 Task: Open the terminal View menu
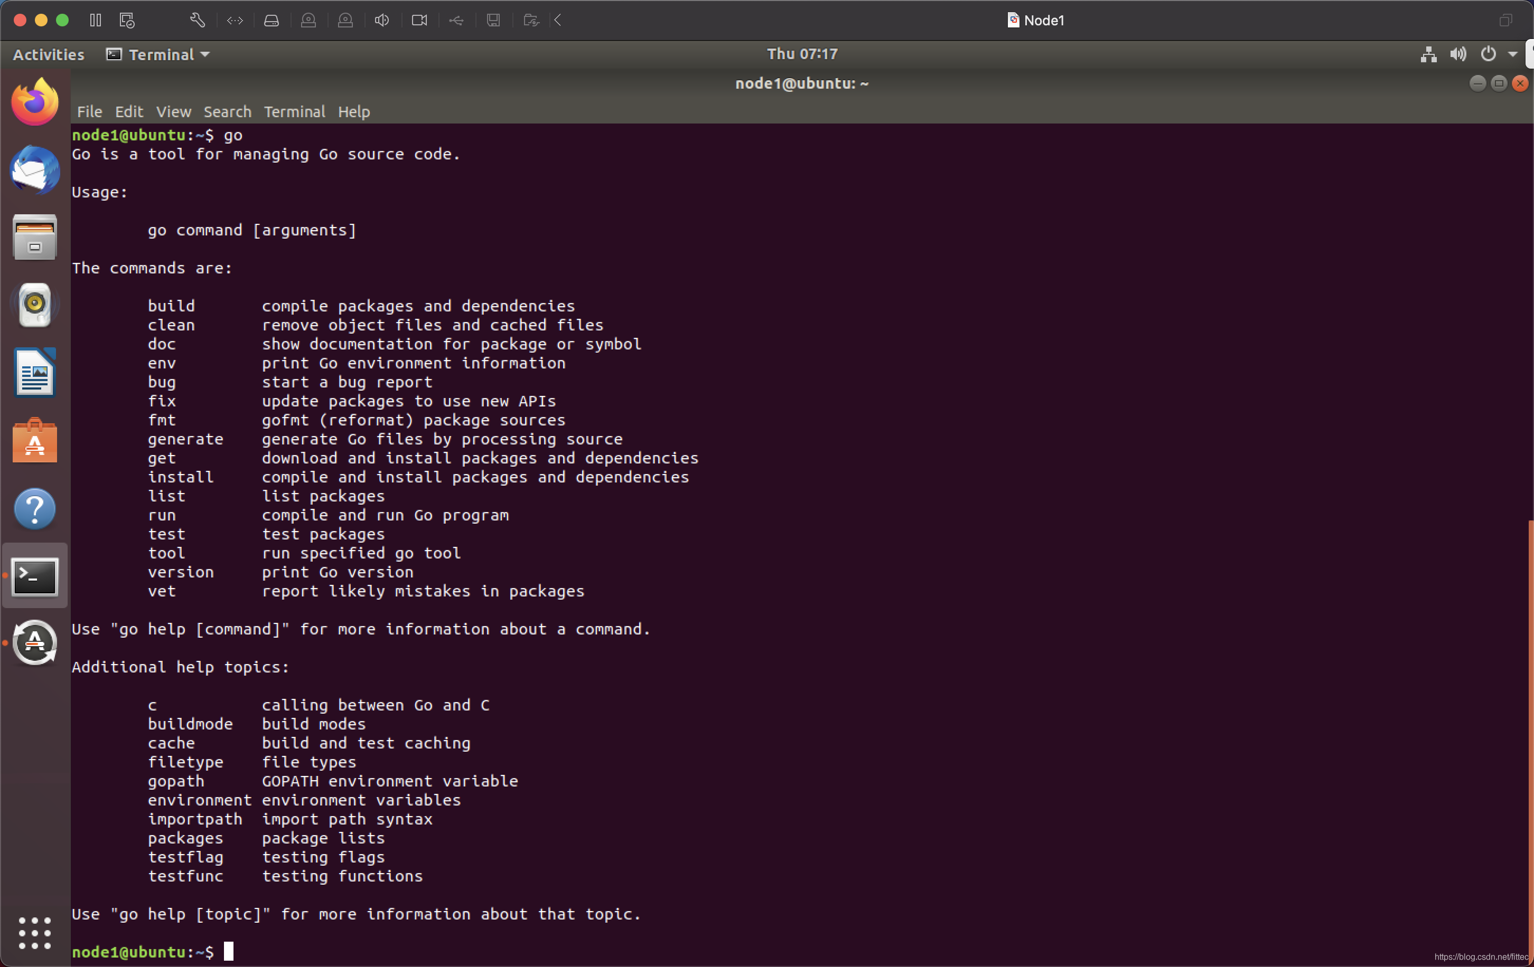173,112
